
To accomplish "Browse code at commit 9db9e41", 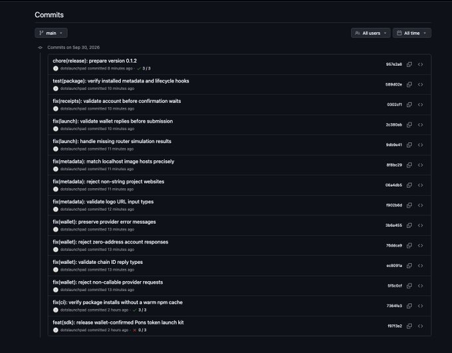I will [x=420, y=145].
